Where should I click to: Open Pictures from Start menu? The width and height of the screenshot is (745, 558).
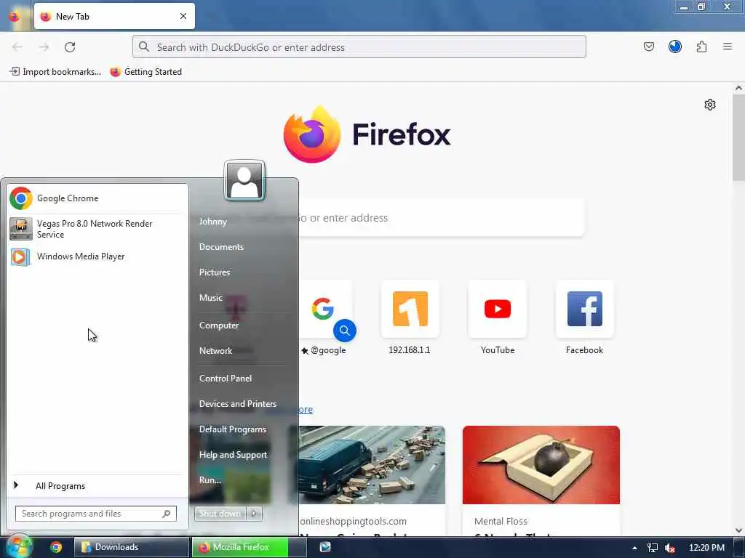[x=215, y=272]
